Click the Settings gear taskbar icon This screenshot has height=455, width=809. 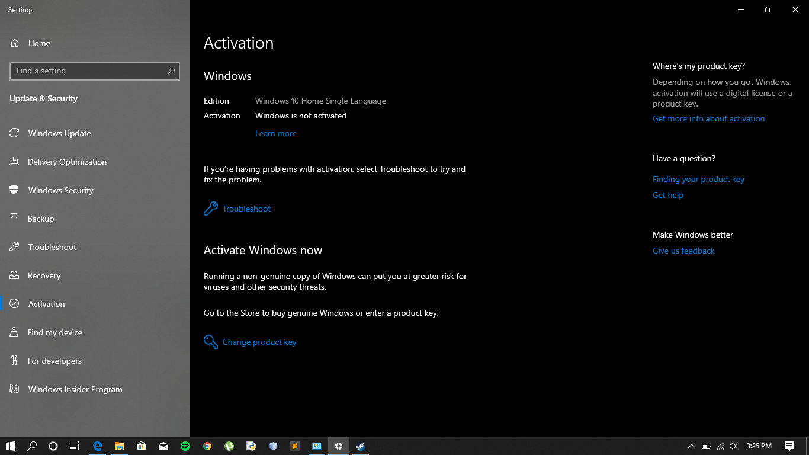pyautogui.click(x=339, y=446)
